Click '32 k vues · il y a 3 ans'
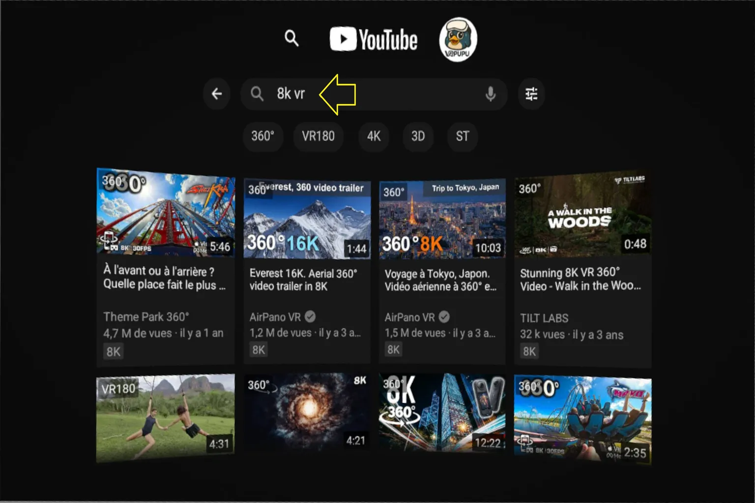755x503 pixels. pyautogui.click(x=572, y=335)
